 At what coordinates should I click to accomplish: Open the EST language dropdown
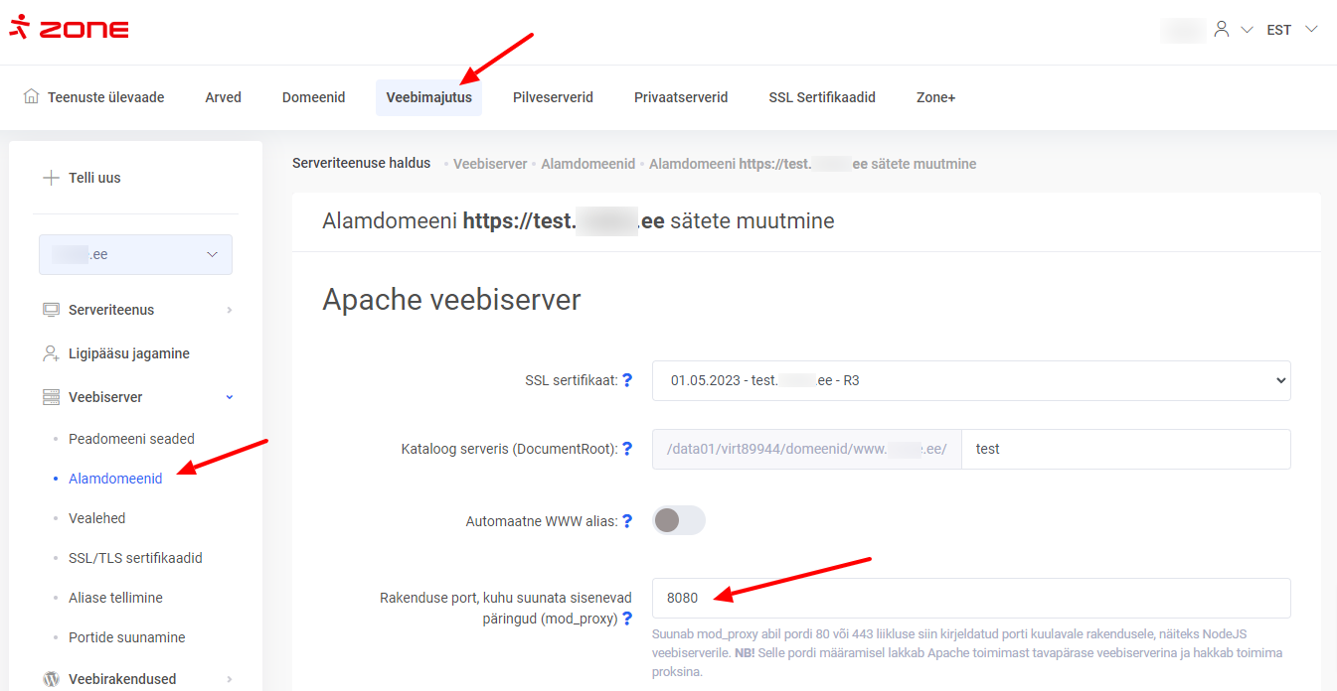point(1291,30)
